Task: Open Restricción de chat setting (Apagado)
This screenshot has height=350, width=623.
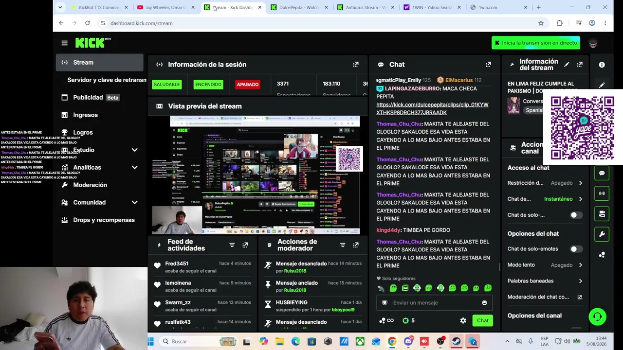Action: pyautogui.click(x=545, y=183)
